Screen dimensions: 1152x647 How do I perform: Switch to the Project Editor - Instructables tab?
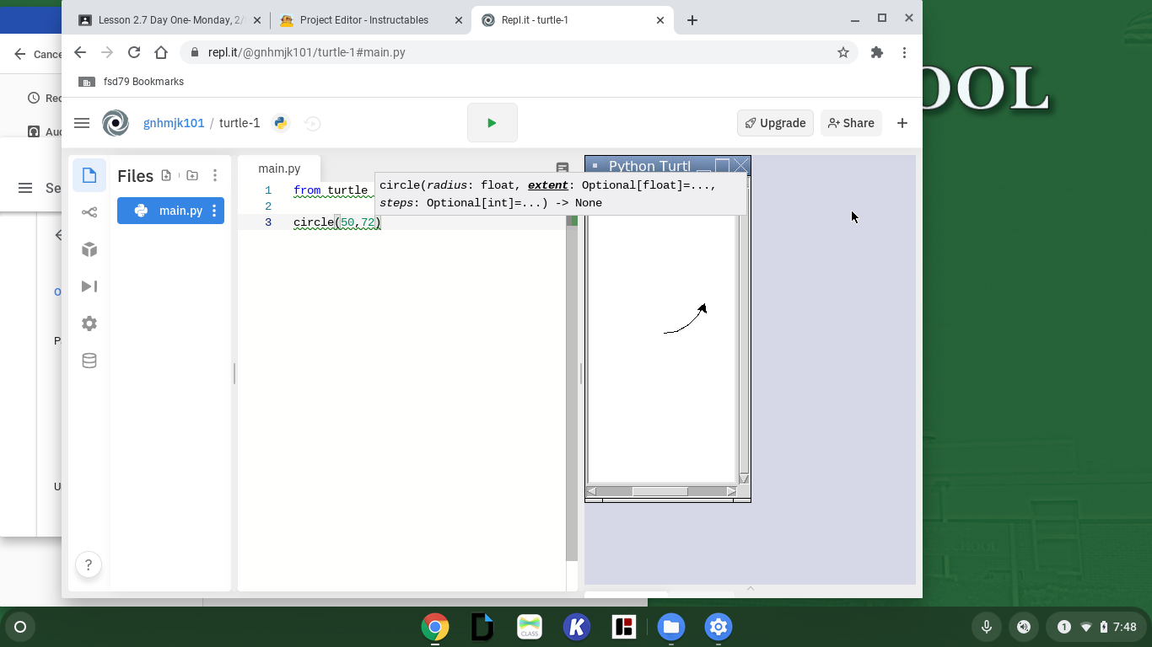pyautogui.click(x=363, y=19)
